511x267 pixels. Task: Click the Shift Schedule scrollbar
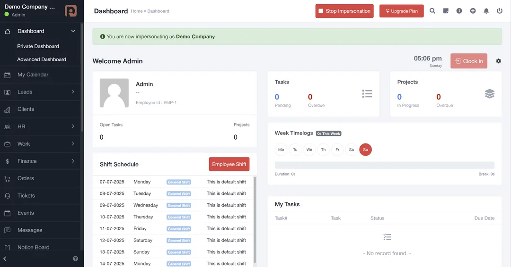pyautogui.click(x=255, y=220)
